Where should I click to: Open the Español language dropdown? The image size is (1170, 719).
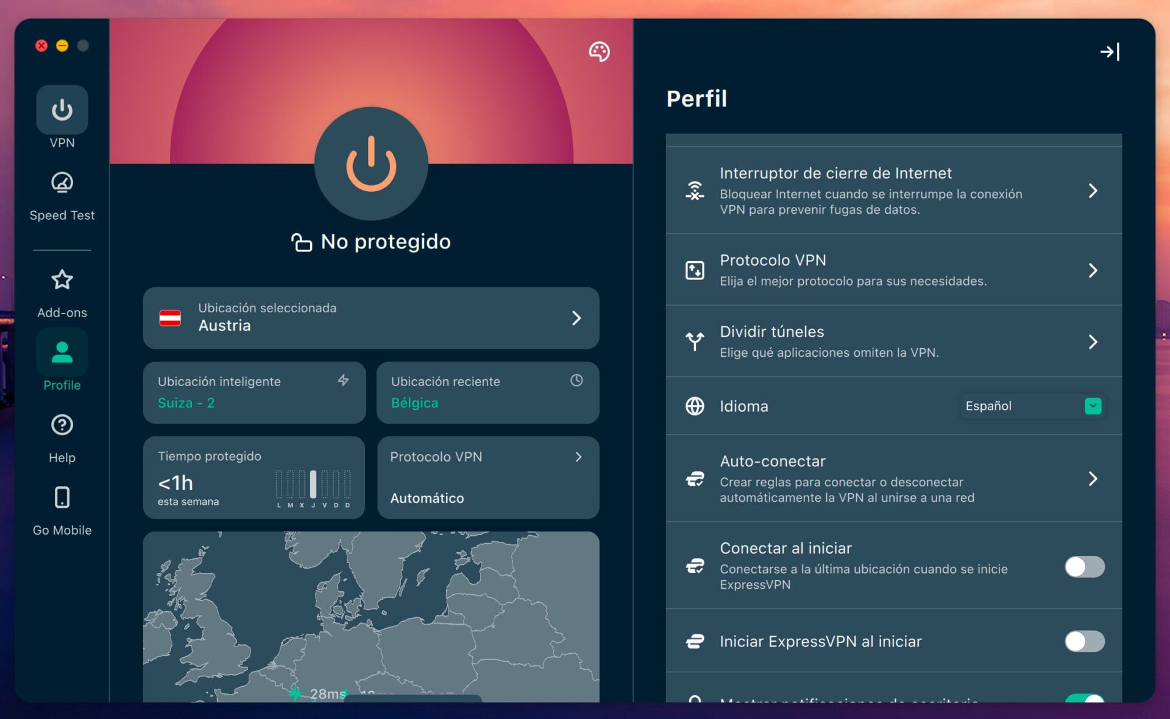pyautogui.click(x=1032, y=406)
